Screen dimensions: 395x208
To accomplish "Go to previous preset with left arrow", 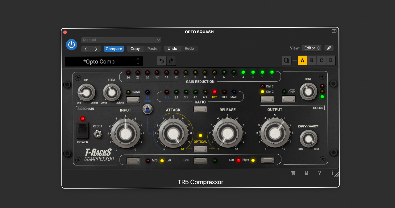I will click(86, 49).
